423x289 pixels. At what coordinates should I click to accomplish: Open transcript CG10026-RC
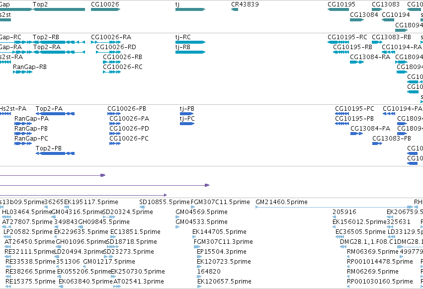pyautogui.click(x=123, y=67)
